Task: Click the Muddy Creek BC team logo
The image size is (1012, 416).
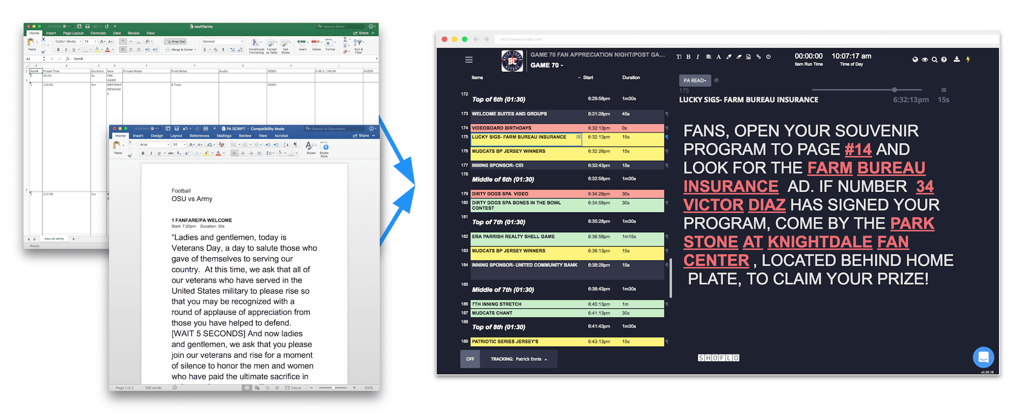Action: (x=512, y=61)
